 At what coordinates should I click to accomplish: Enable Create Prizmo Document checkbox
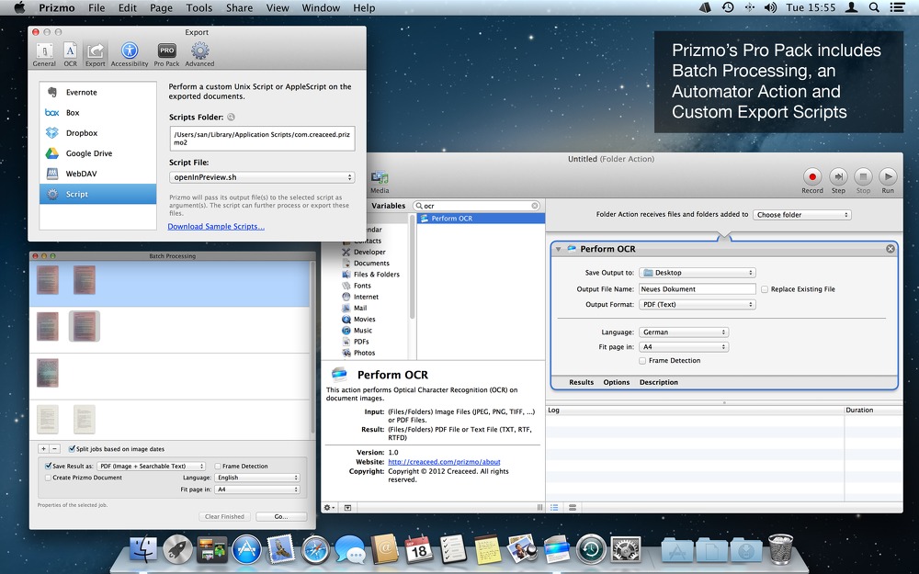(48, 478)
